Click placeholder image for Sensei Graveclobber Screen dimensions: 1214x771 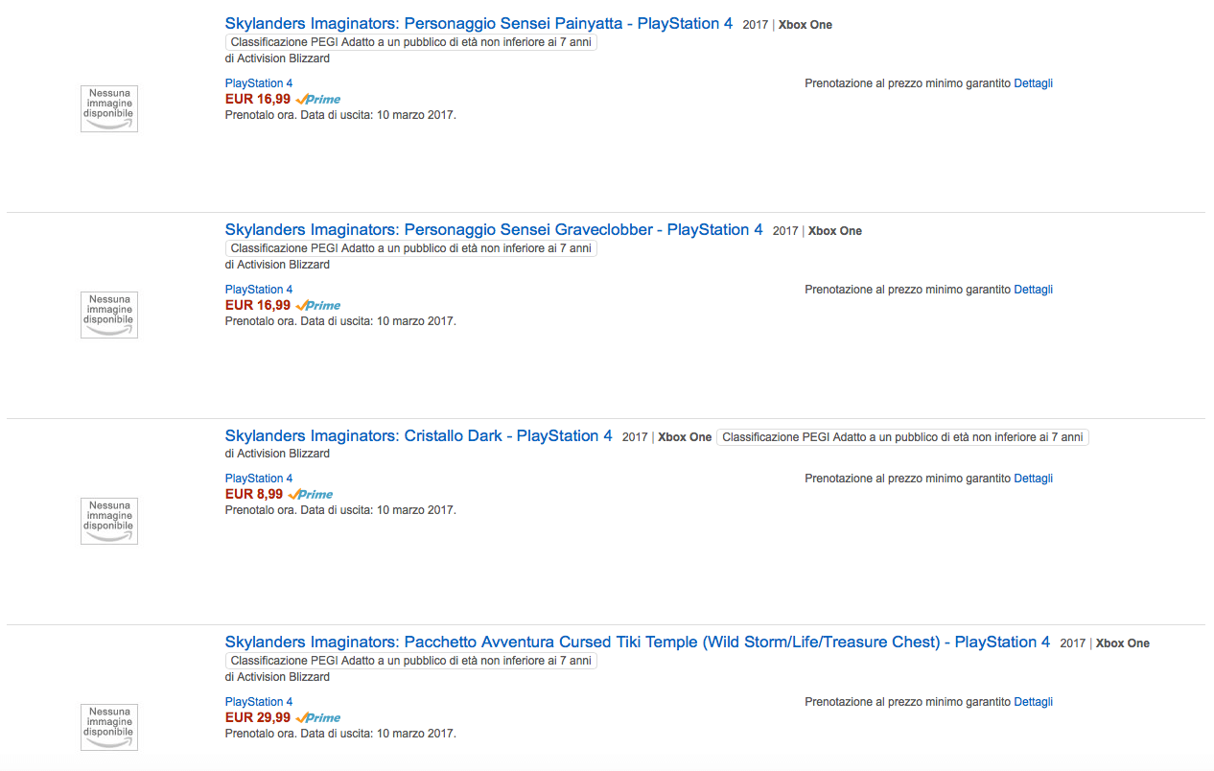click(x=109, y=315)
